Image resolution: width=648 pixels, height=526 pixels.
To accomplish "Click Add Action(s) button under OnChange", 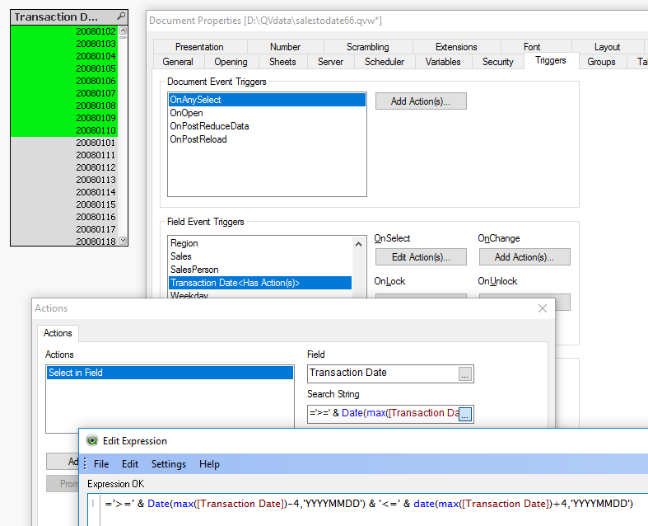I will [524, 257].
